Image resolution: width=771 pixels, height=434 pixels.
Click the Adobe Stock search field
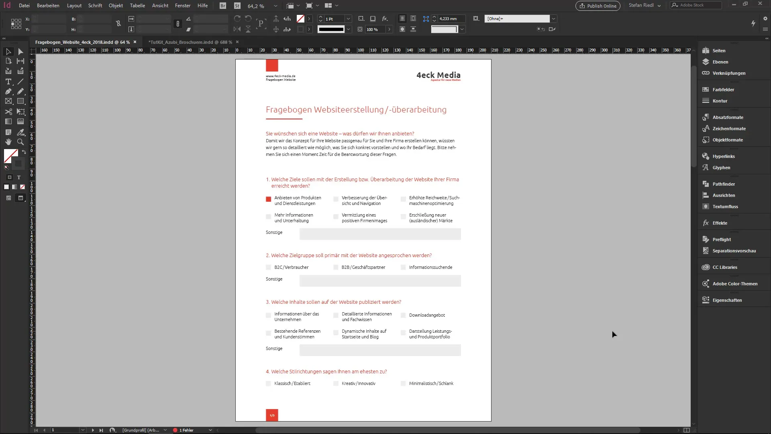coord(696,5)
